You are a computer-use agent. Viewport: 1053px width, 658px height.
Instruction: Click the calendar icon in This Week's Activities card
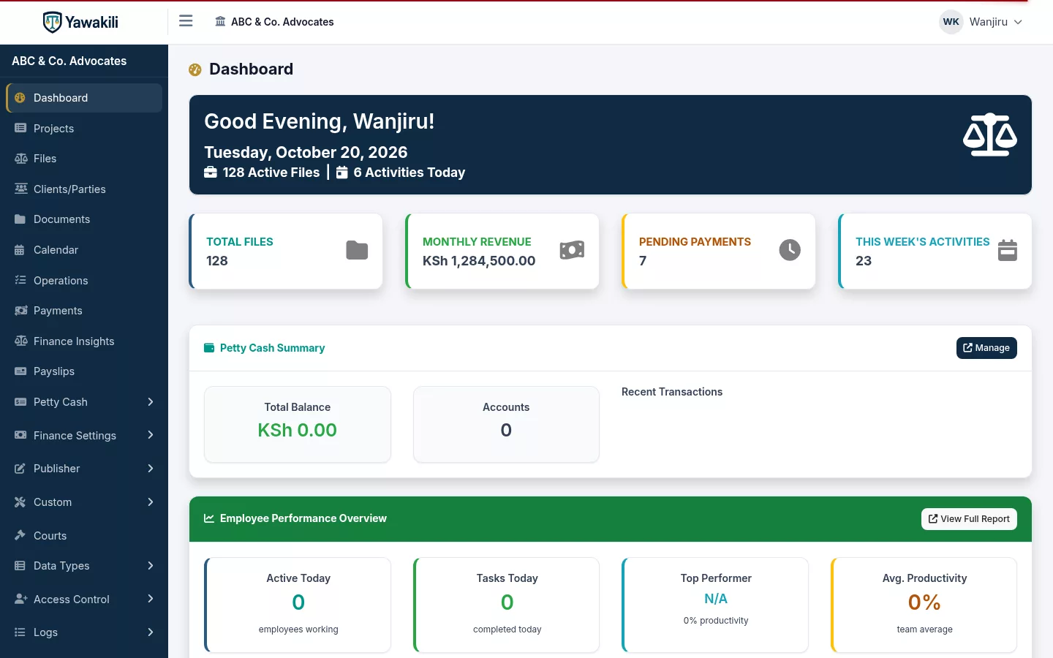click(x=1008, y=250)
